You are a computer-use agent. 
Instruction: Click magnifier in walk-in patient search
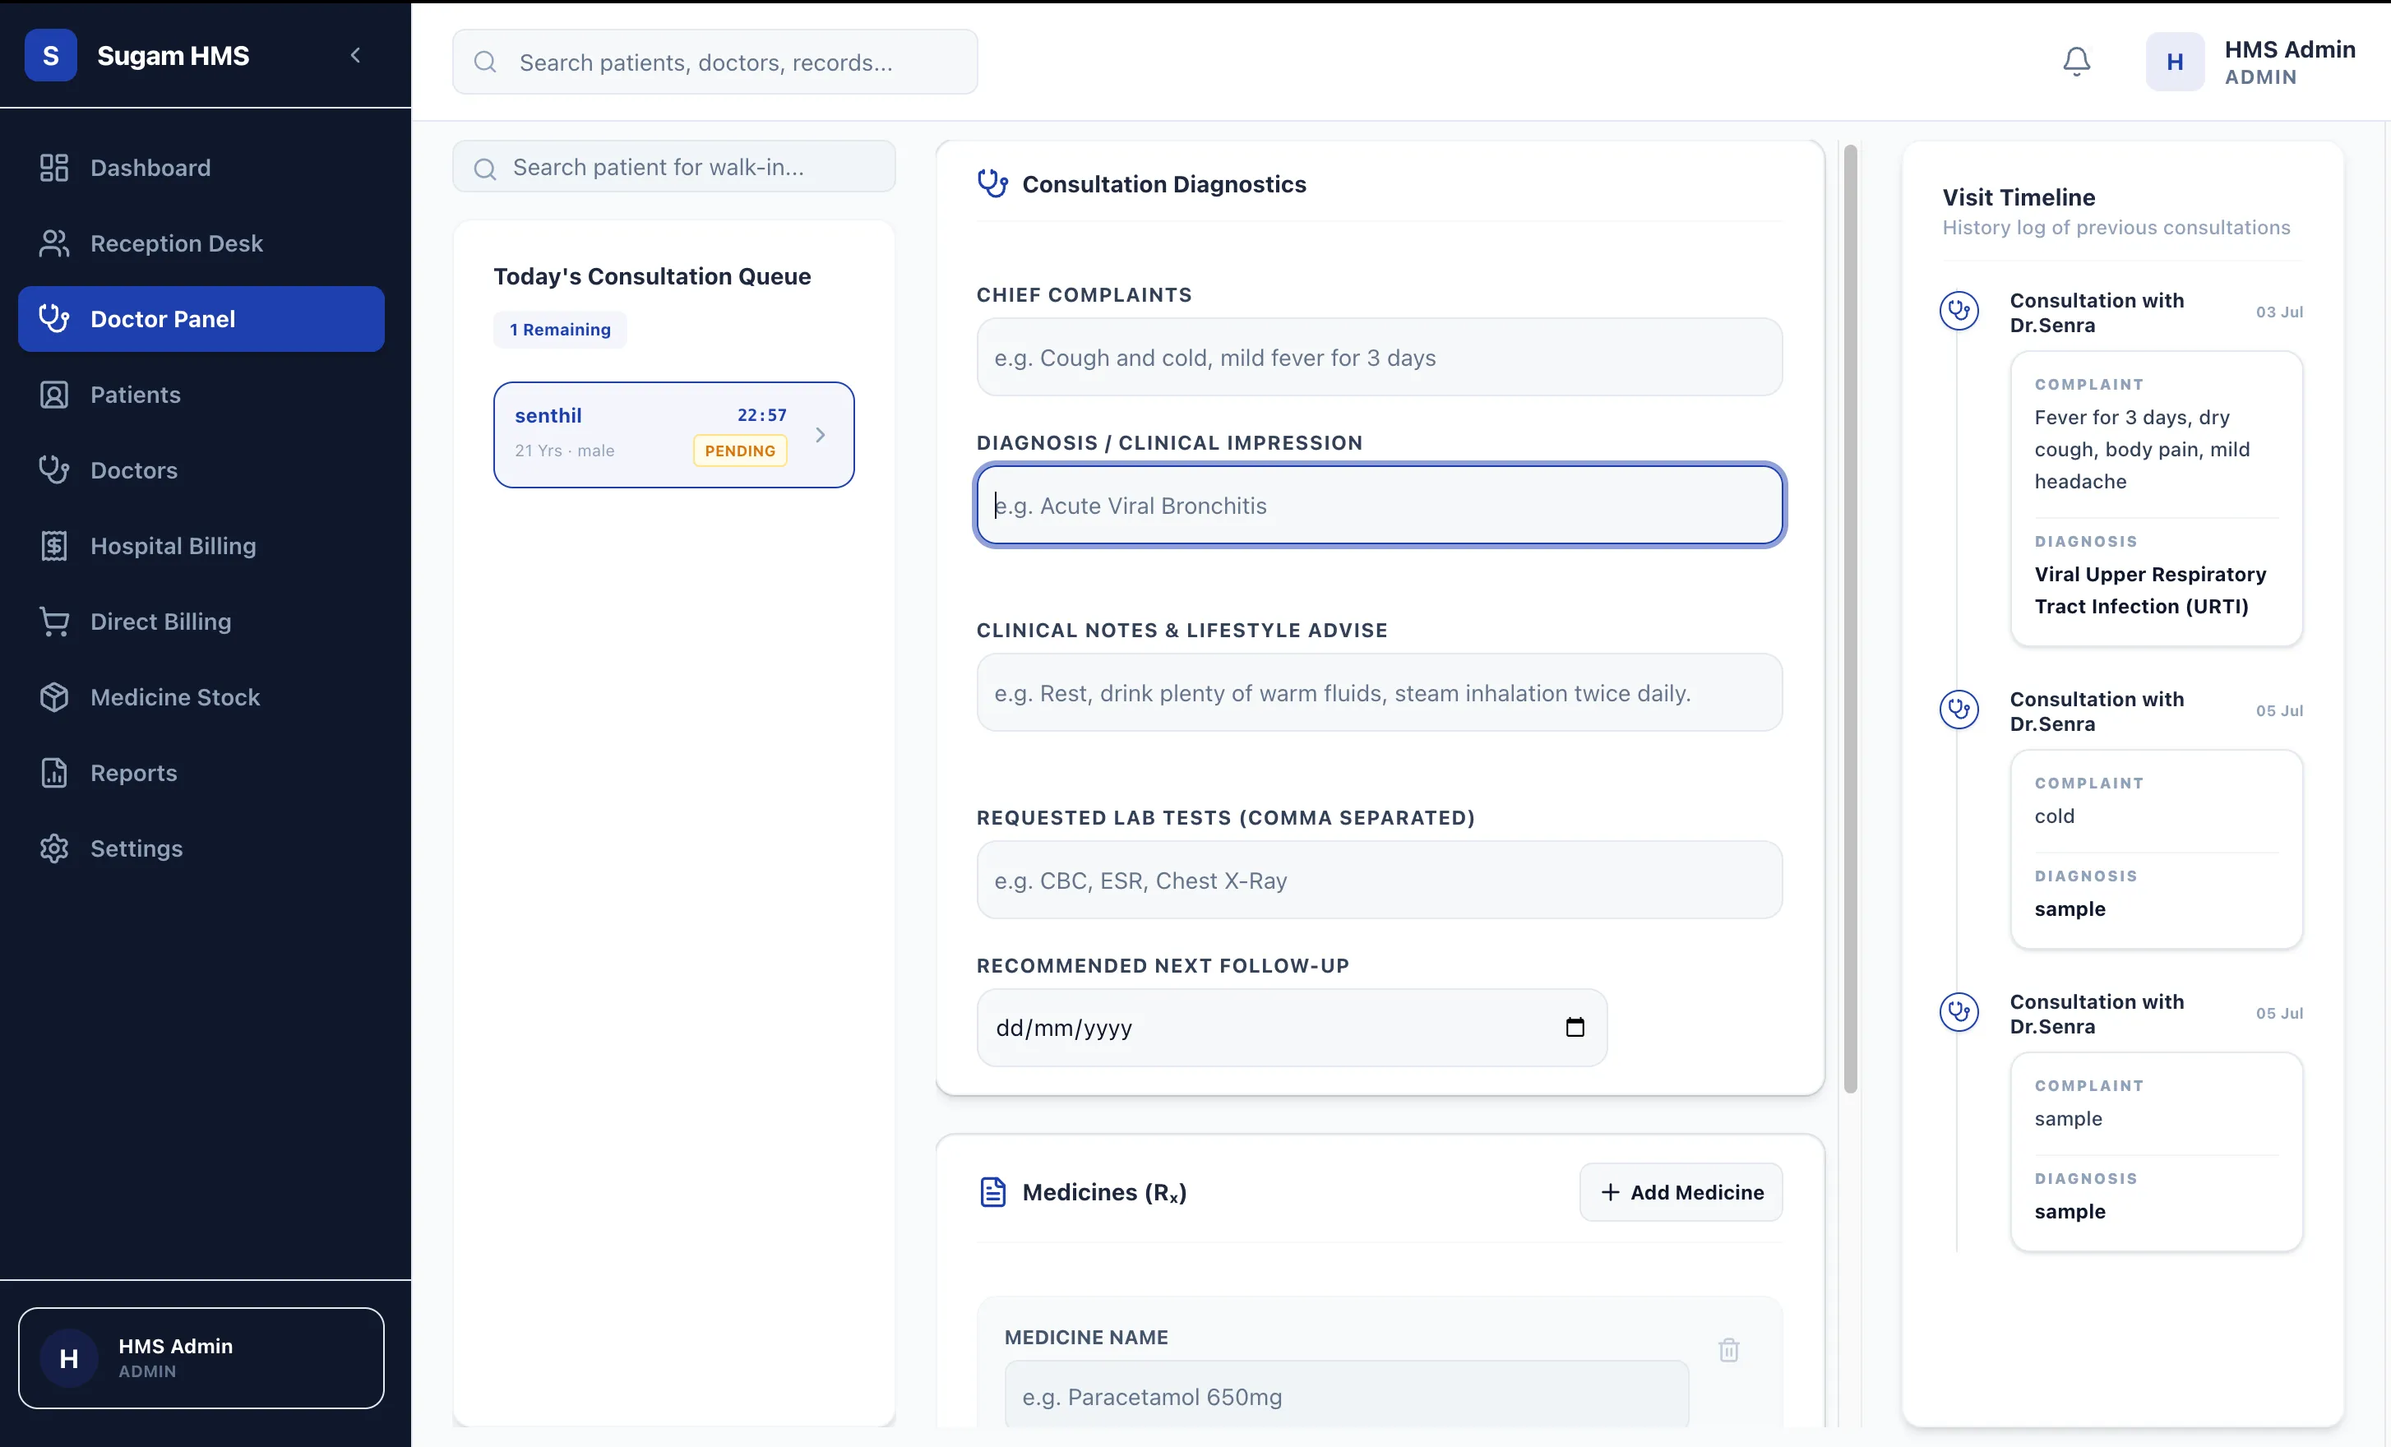click(485, 169)
